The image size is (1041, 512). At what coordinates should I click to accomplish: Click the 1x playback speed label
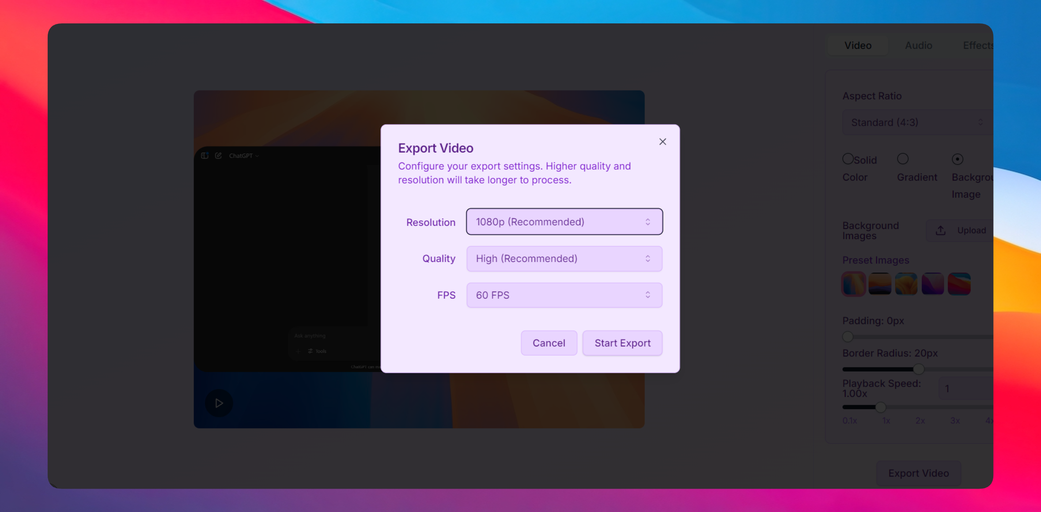(x=886, y=421)
